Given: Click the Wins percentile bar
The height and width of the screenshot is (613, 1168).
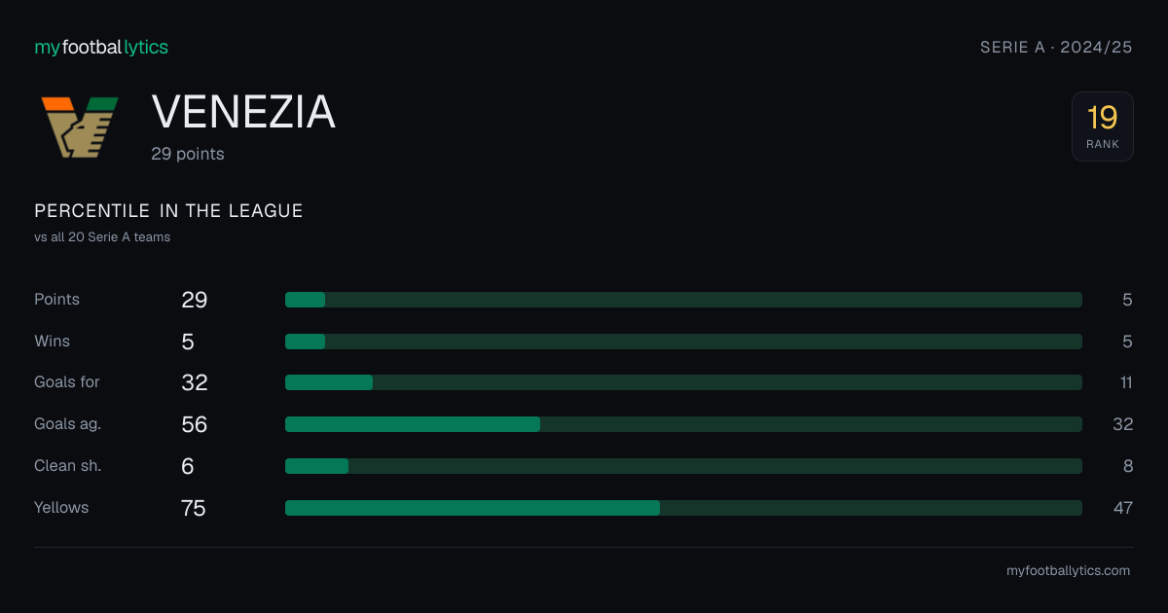Looking at the screenshot, I should [x=683, y=342].
